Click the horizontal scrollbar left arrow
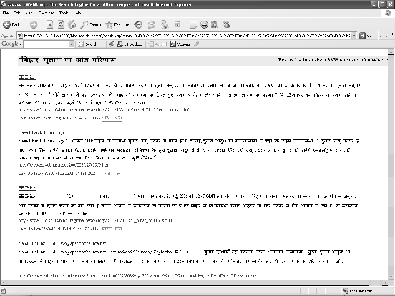 [x=3, y=282]
